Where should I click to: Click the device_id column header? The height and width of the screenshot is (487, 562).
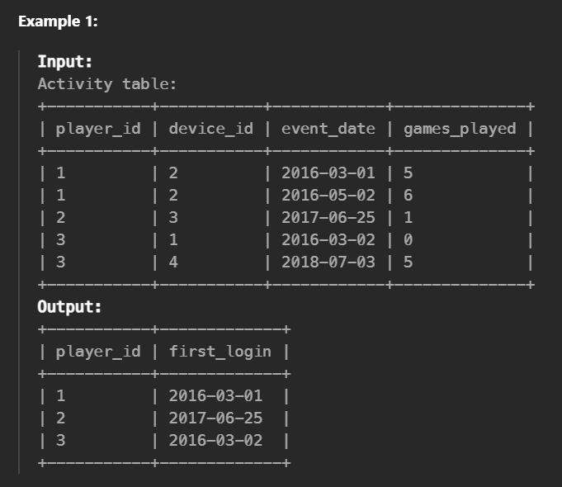click(x=211, y=129)
